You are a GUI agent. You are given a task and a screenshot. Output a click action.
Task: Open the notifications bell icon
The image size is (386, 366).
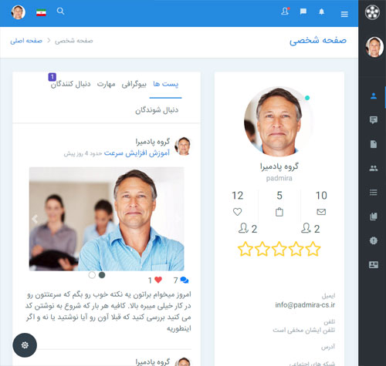(x=322, y=12)
